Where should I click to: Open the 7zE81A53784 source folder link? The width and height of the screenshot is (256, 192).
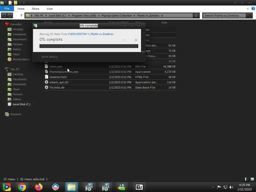coord(77,34)
